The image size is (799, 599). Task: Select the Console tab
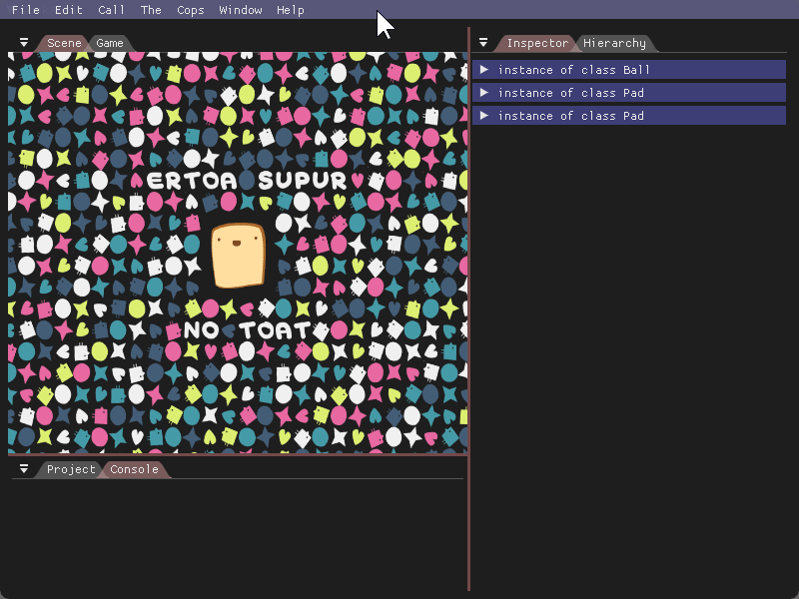(134, 469)
